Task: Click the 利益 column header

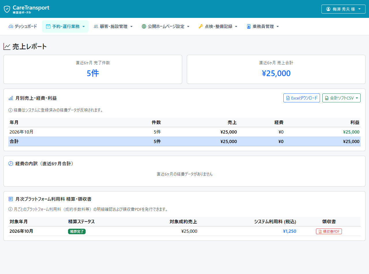Action: tap(355, 123)
